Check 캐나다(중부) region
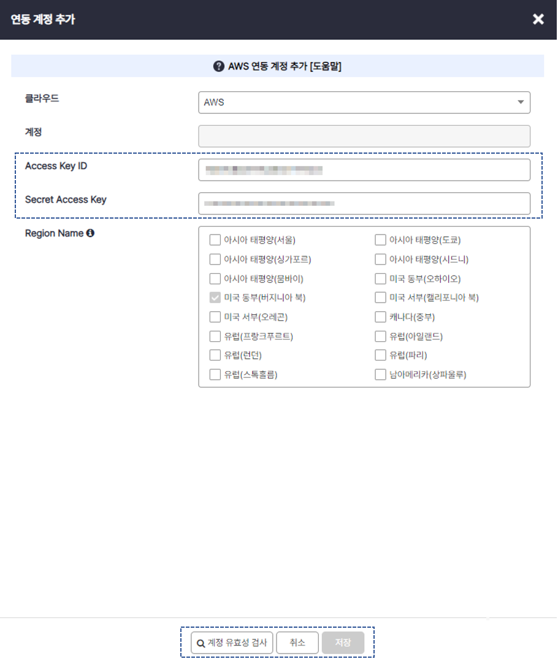The image size is (558, 659). click(x=380, y=317)
